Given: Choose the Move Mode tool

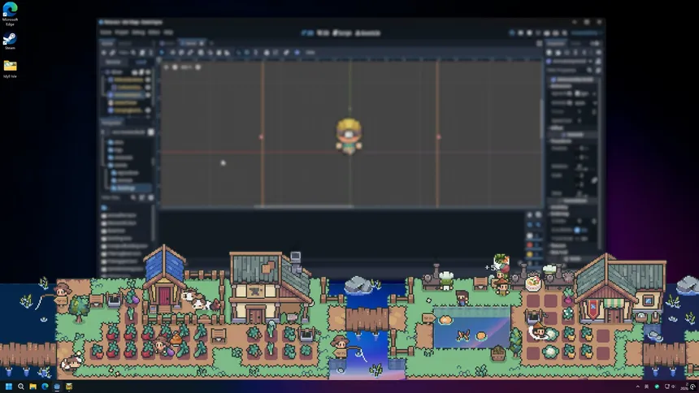Looking at the screenshot, I should [x=172, y=52].
